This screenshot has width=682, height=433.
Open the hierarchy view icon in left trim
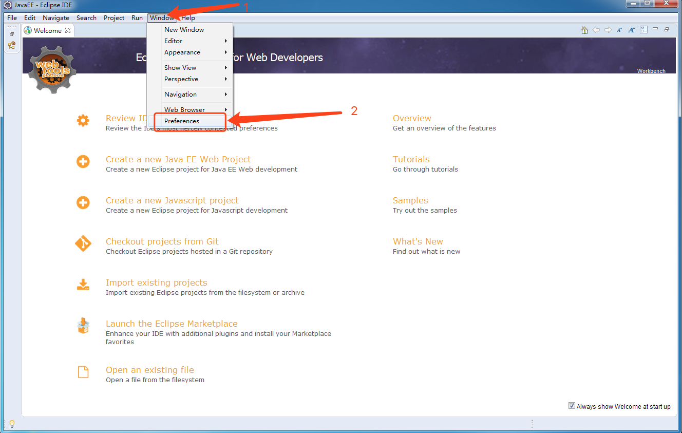(12, 45)
